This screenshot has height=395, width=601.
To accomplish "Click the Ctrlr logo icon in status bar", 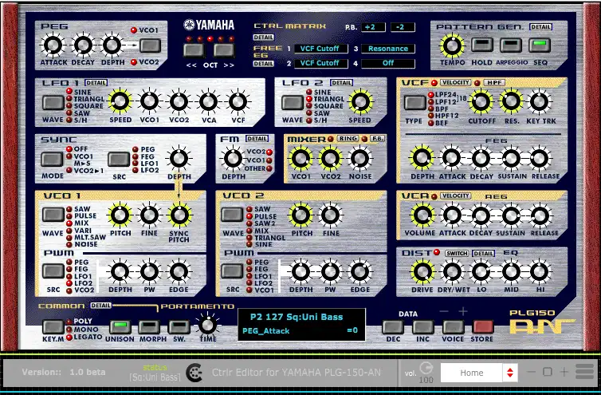I will click(194, 373).
